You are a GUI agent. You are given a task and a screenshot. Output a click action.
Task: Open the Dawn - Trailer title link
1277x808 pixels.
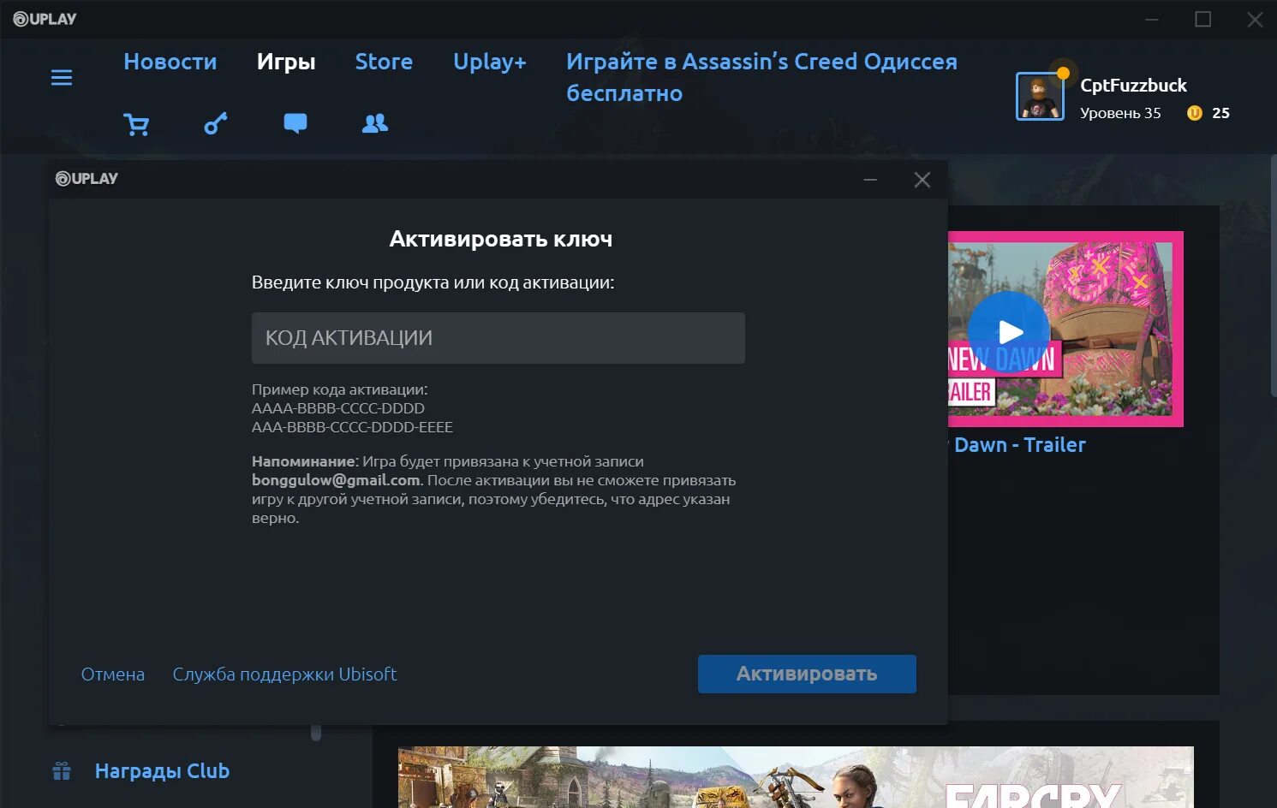[1019, 445]
